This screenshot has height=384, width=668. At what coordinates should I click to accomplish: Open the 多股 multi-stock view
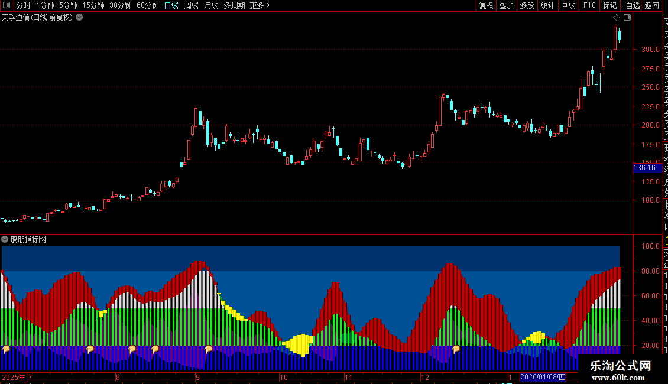[527, 5]
